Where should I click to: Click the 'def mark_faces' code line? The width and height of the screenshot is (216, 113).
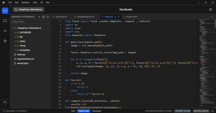coord(84,42)
